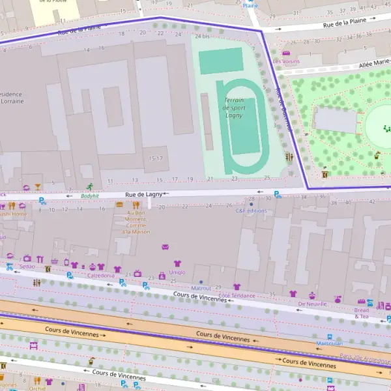Image resolution: width=391 pixels, height=391 pixels.
Task: Click the toilets icon beside Terrain de sport Lagny
Action: click(289, 157)
